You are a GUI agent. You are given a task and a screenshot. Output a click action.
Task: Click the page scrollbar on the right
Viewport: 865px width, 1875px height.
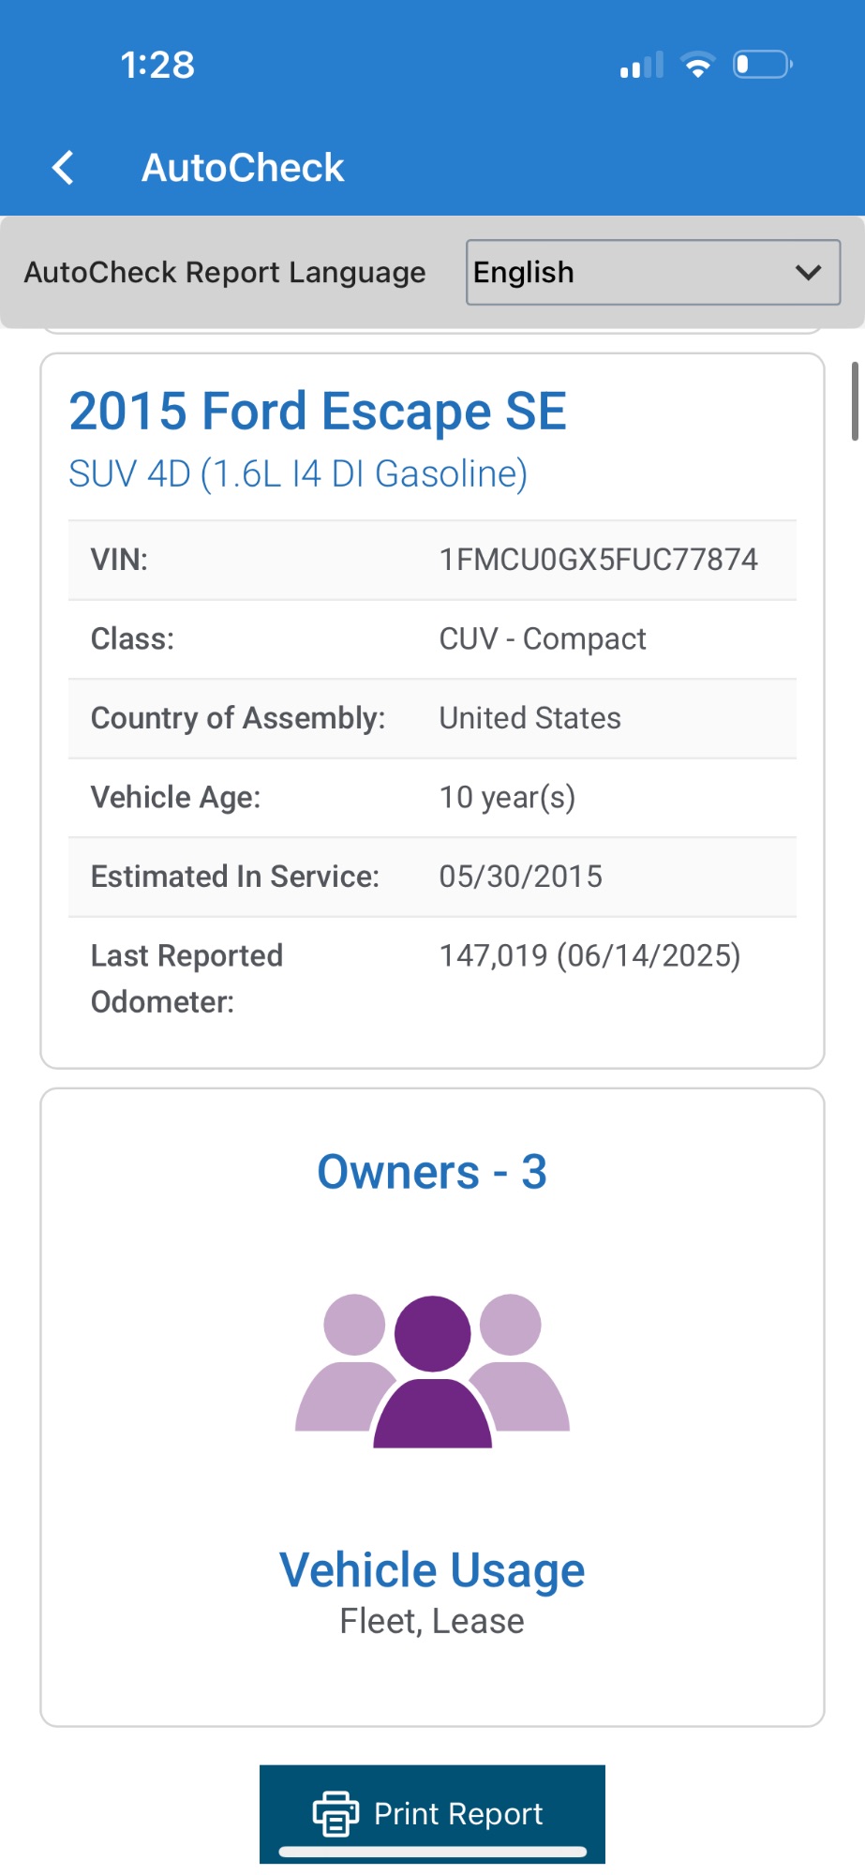(x=855, y=401)
